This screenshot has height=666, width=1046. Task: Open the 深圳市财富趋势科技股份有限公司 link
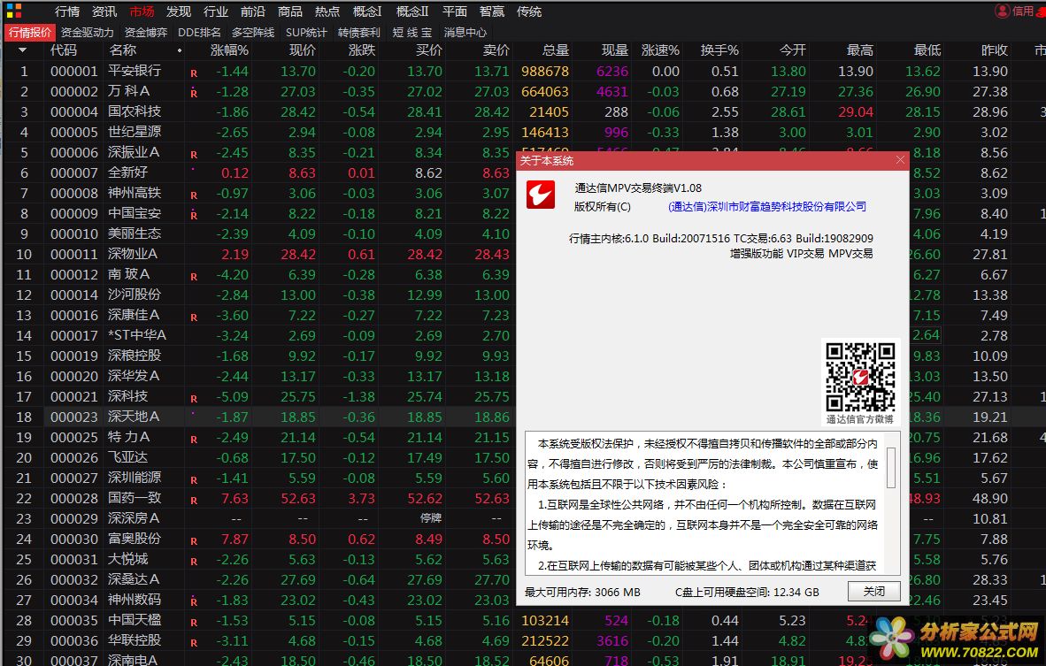[767, 207]
